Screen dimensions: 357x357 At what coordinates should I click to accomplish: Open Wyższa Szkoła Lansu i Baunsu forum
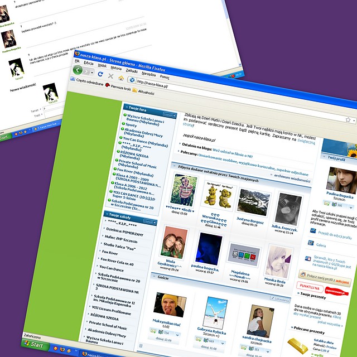[x=144, y=120]
